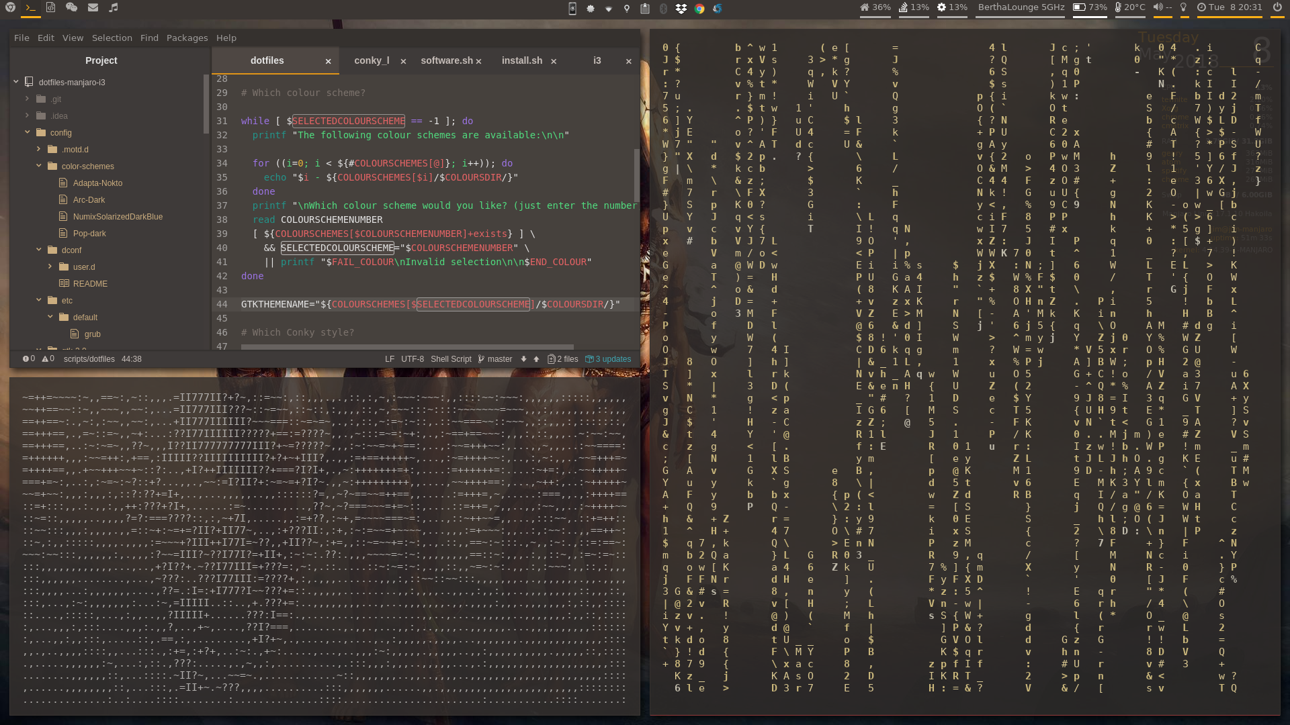Open the mail envelope workspace icon
Viewport: 1290px width, 725px height.
click(93, 7)
